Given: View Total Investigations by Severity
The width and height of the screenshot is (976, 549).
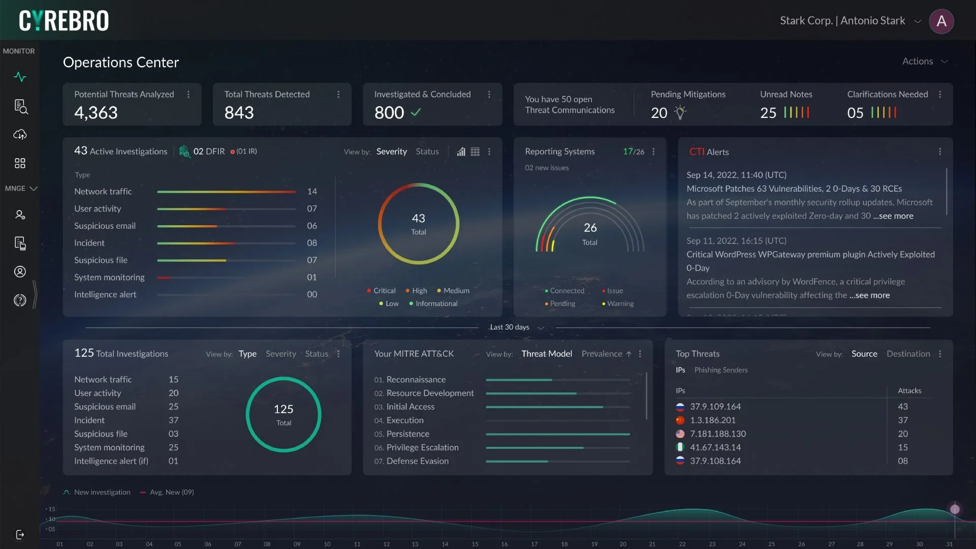Looking at the screenshot, I should [280, 354].
